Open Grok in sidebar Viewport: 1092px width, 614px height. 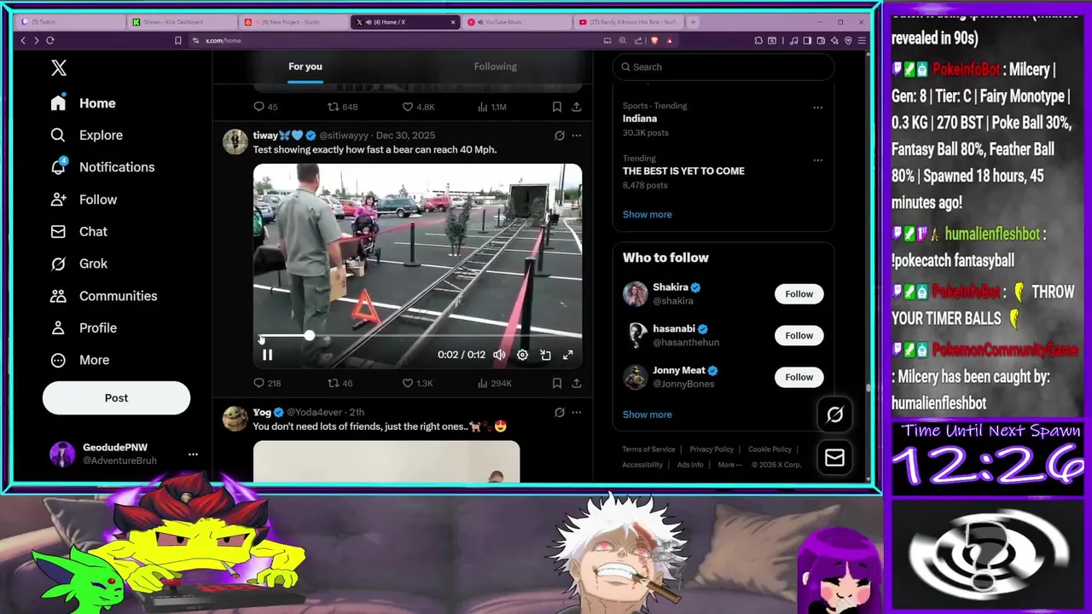(78, 264)
